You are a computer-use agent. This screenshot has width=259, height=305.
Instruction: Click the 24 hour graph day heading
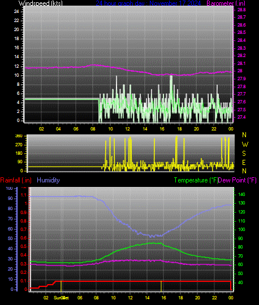148,3
